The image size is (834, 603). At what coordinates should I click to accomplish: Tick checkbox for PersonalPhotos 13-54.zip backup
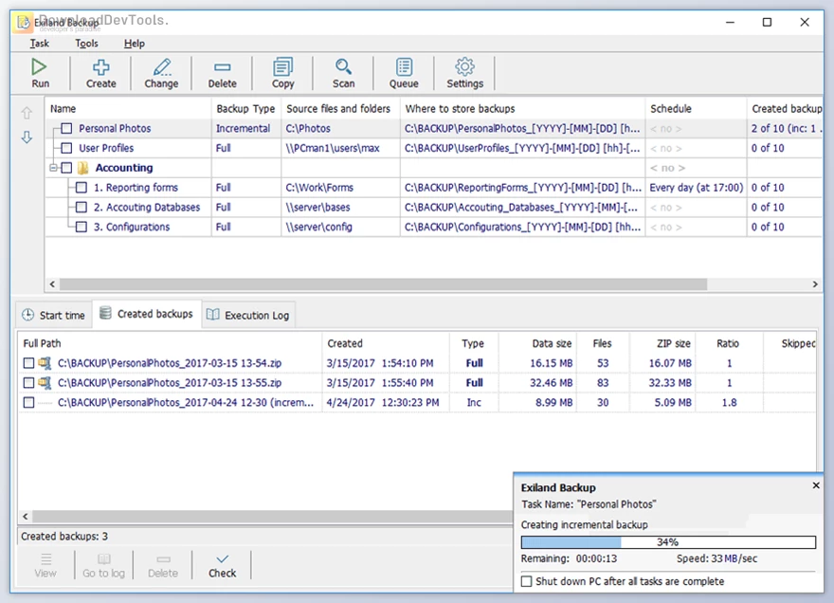click(x=28, y=363)
